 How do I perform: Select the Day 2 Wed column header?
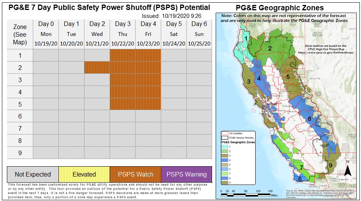[x=97, y=34]
